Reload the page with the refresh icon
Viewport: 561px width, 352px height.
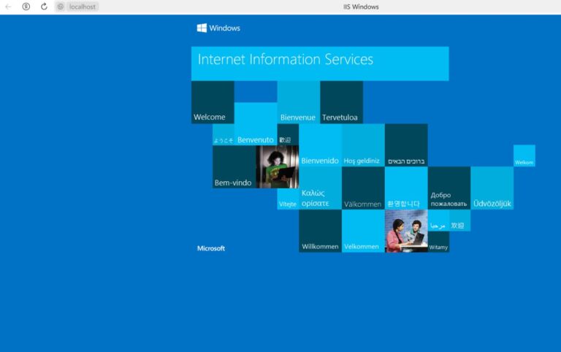pos(44,7)
